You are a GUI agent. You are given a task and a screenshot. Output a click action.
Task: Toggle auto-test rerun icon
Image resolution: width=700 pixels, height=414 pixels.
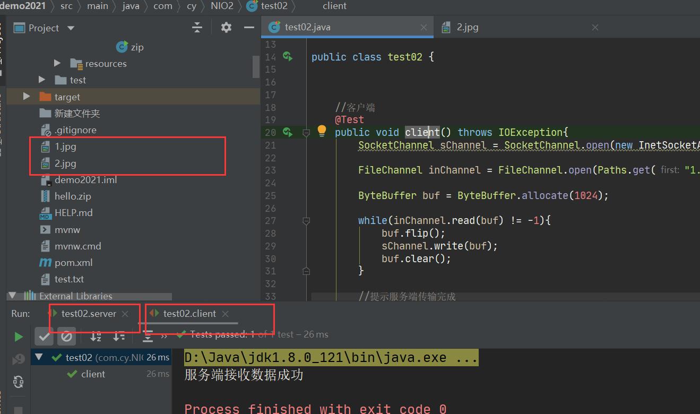click(x=19, y=382)
